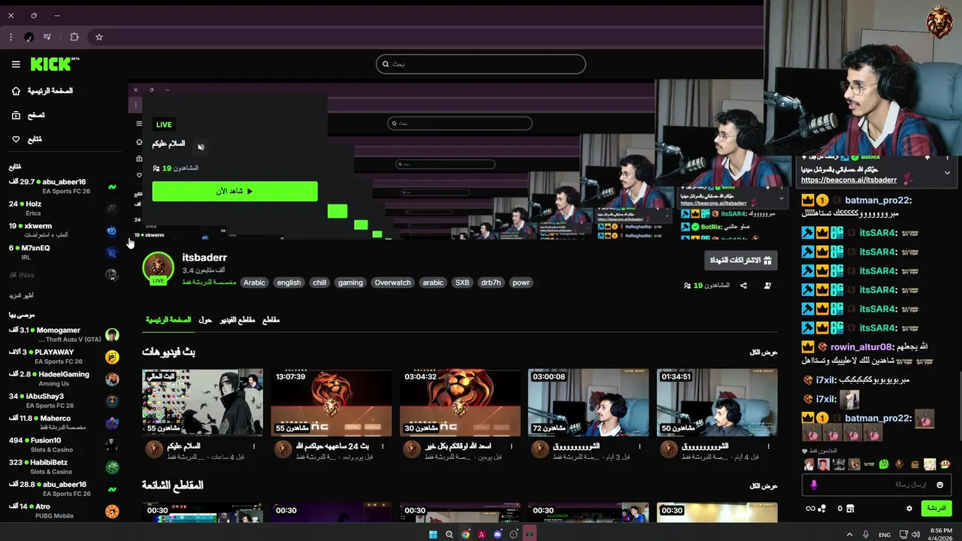Select the powr tag
962x541 pixels.
tap(521, 283)
